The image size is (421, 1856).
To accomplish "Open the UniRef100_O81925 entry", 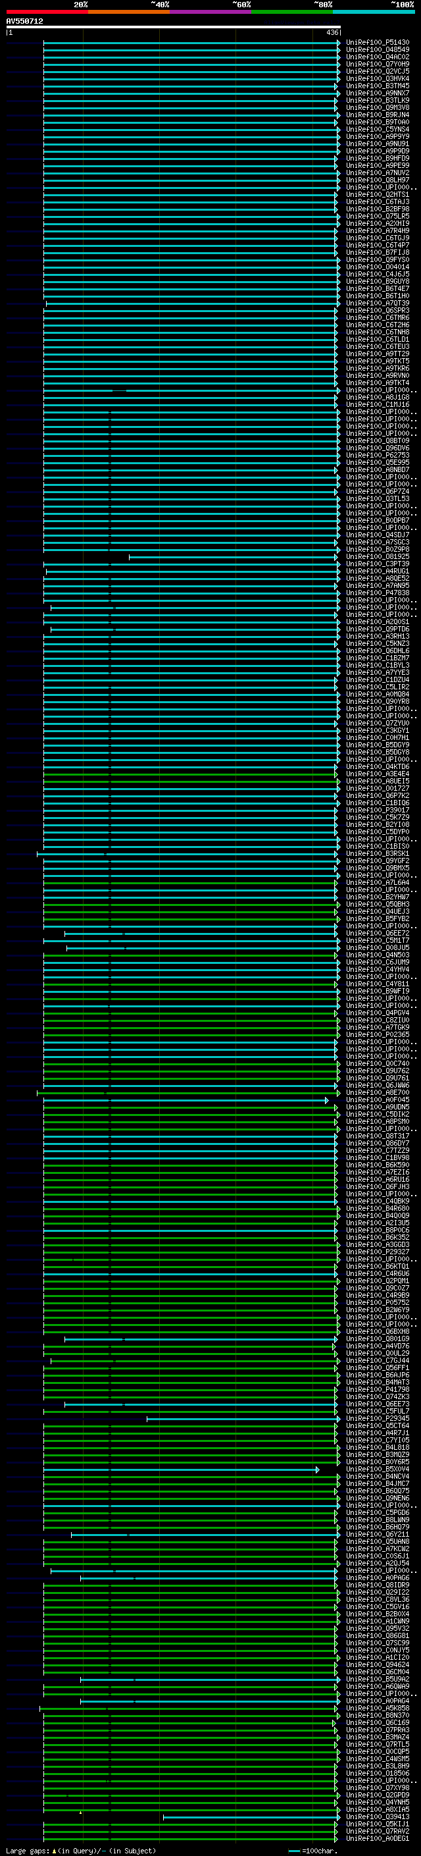I will (377, 557).
